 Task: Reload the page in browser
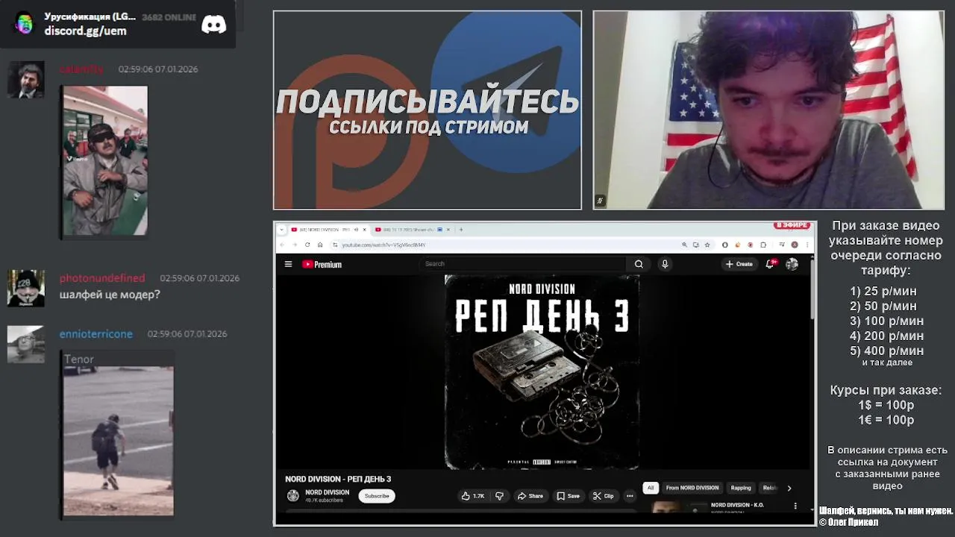click(307, 245)
